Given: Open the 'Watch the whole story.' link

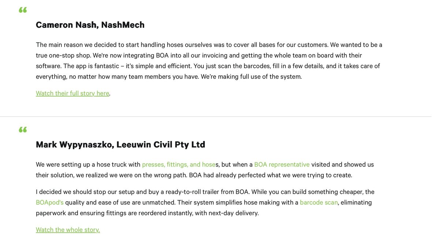Looking at the screenshot, I should tap(68, 230).
